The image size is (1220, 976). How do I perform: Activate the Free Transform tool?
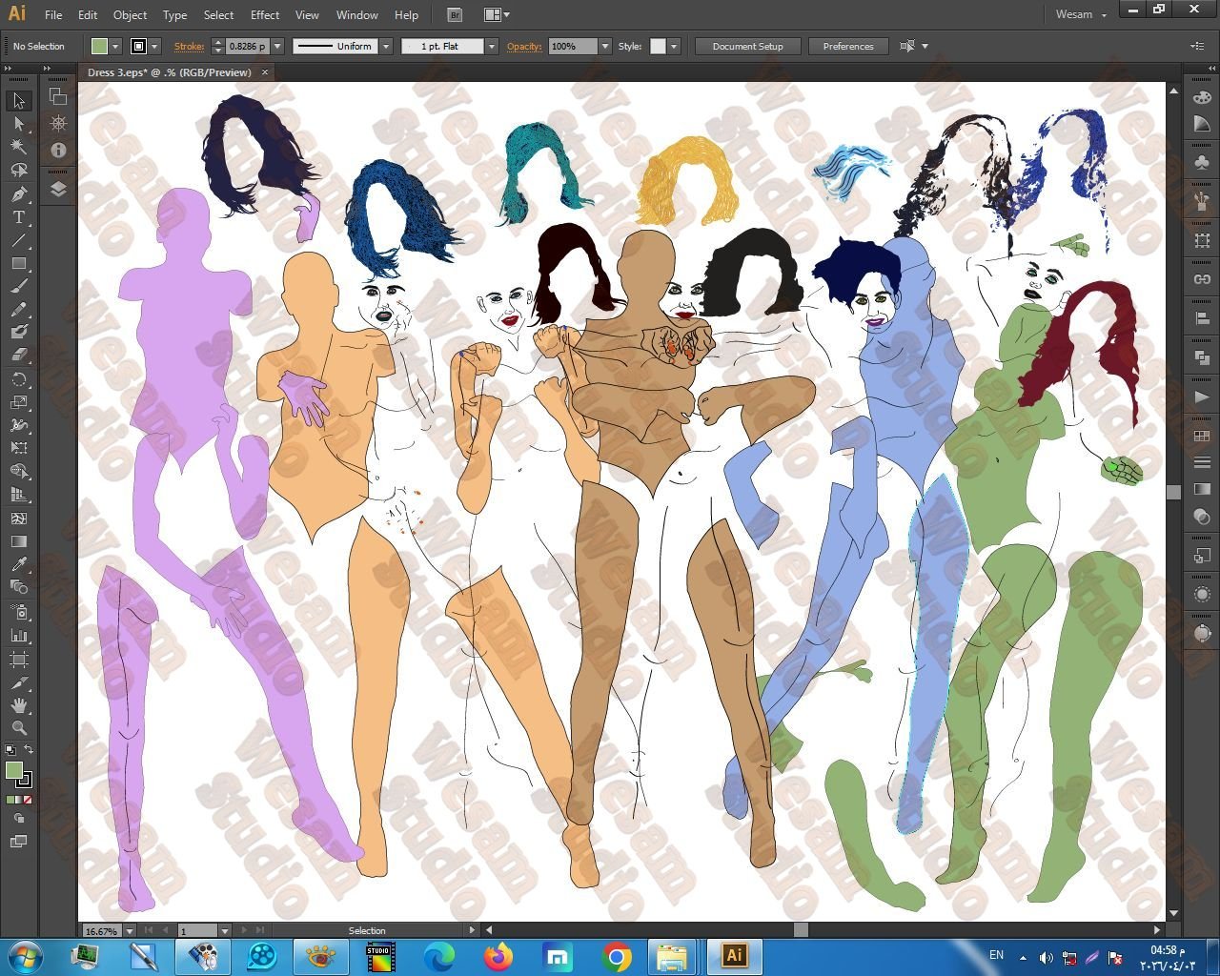(x=19, y=448)
